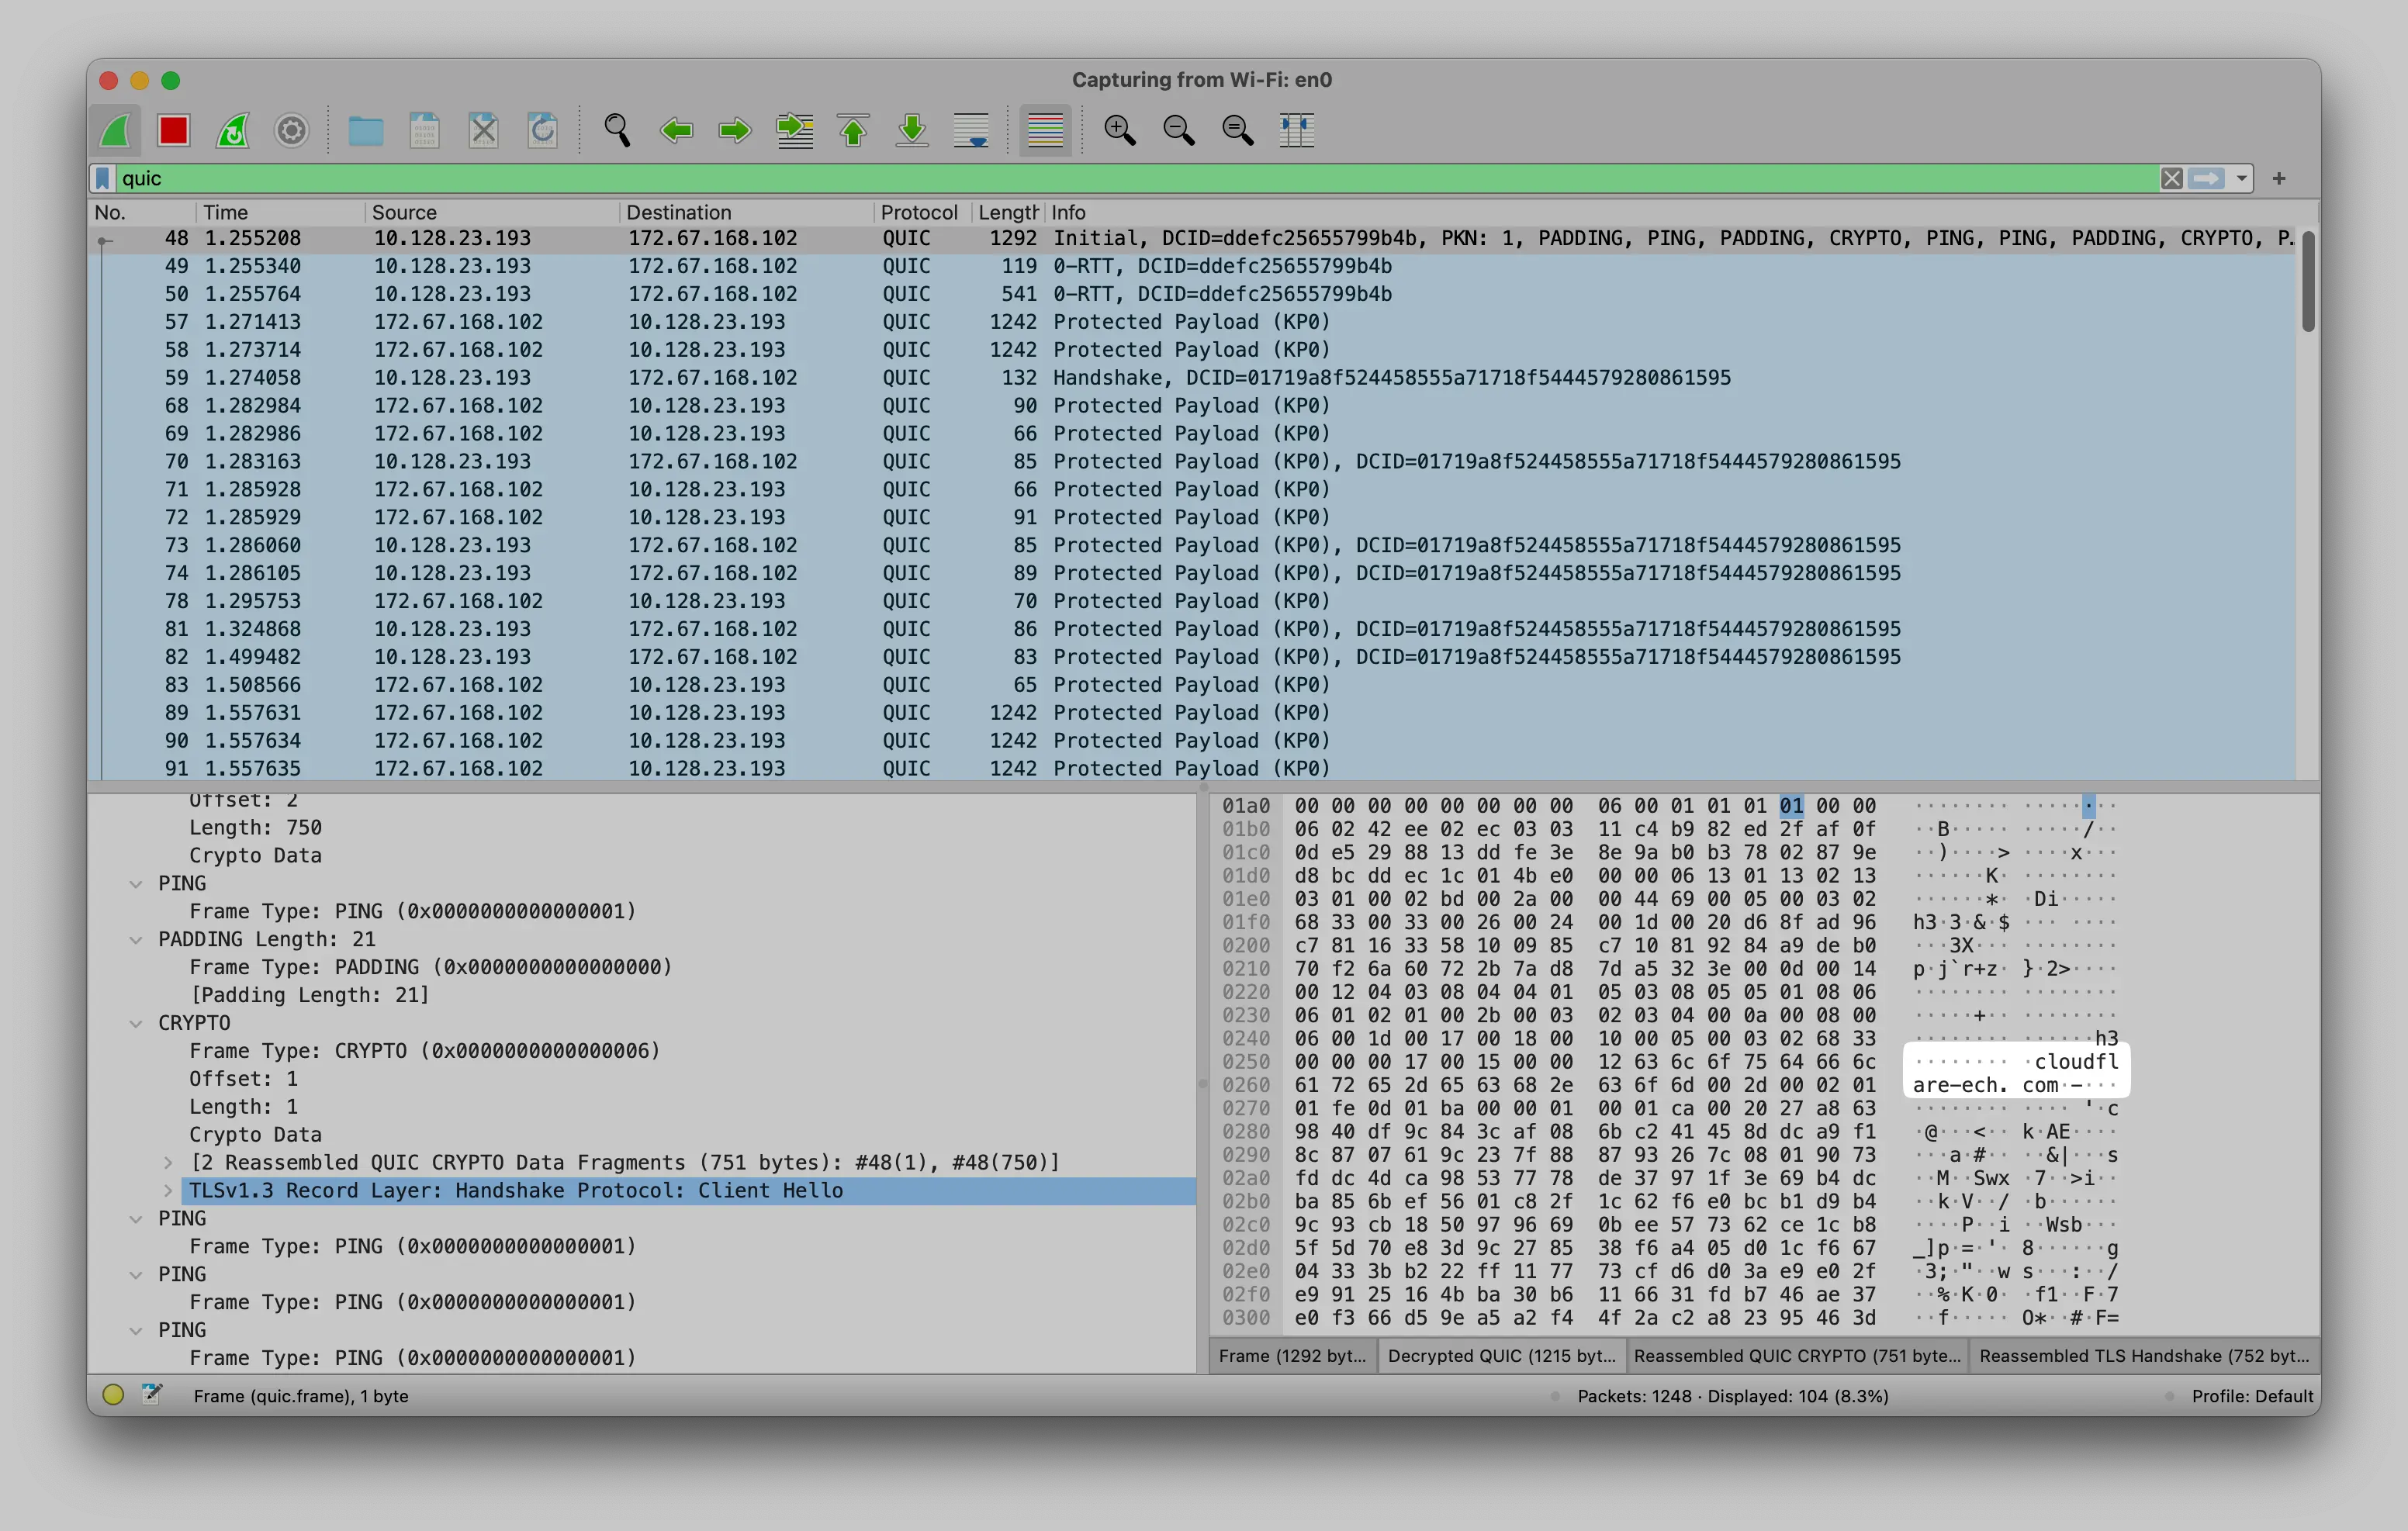Expand TLSv1.3 Record Layer Client Hello
This screenshot has height=1531, width=2408.
click(x=168, y=1191)
